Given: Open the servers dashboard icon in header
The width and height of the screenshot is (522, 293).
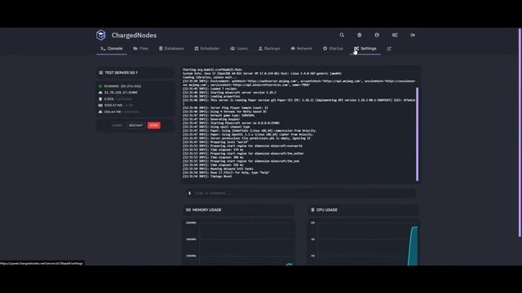Looking at the screenshot, I should pos(359,35).
